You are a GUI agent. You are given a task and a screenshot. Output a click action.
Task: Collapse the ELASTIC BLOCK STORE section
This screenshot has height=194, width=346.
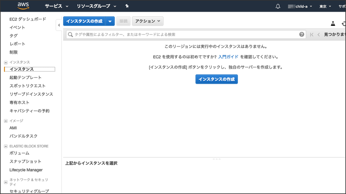point(6,146)
